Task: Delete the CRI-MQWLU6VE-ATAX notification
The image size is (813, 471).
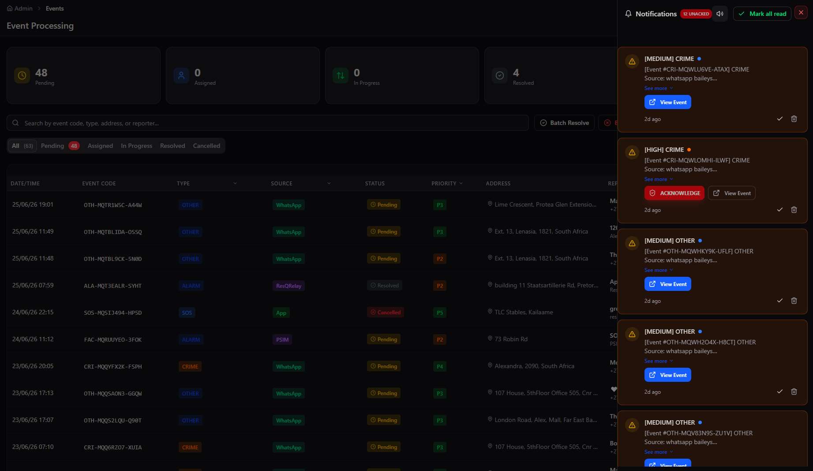Action: coord(794,119)
